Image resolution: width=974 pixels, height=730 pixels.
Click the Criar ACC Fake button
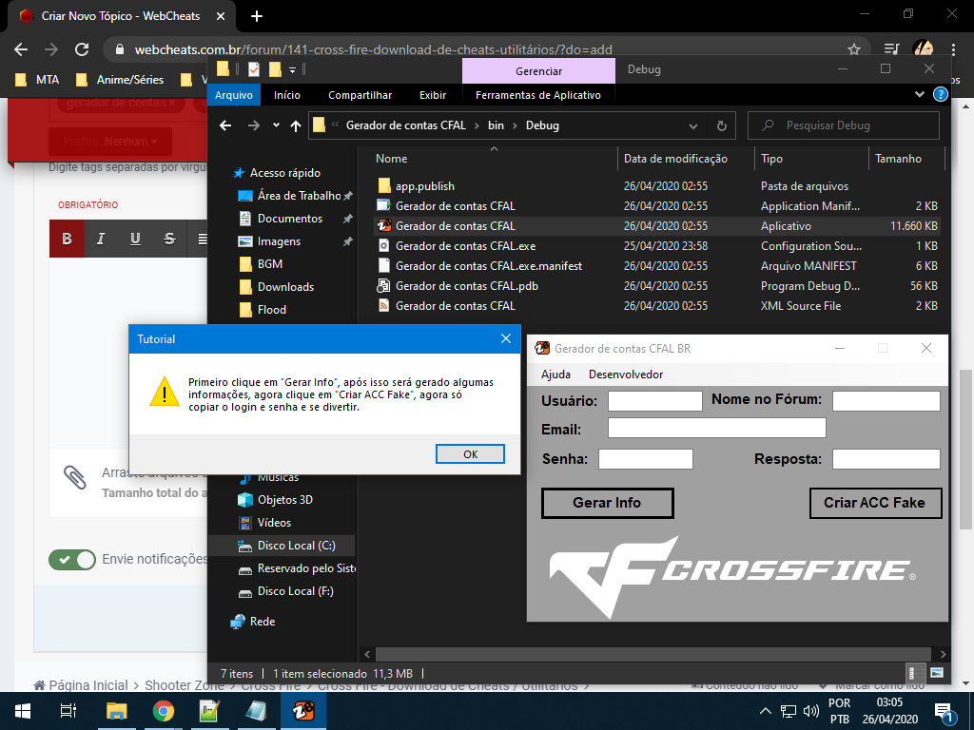875,503
